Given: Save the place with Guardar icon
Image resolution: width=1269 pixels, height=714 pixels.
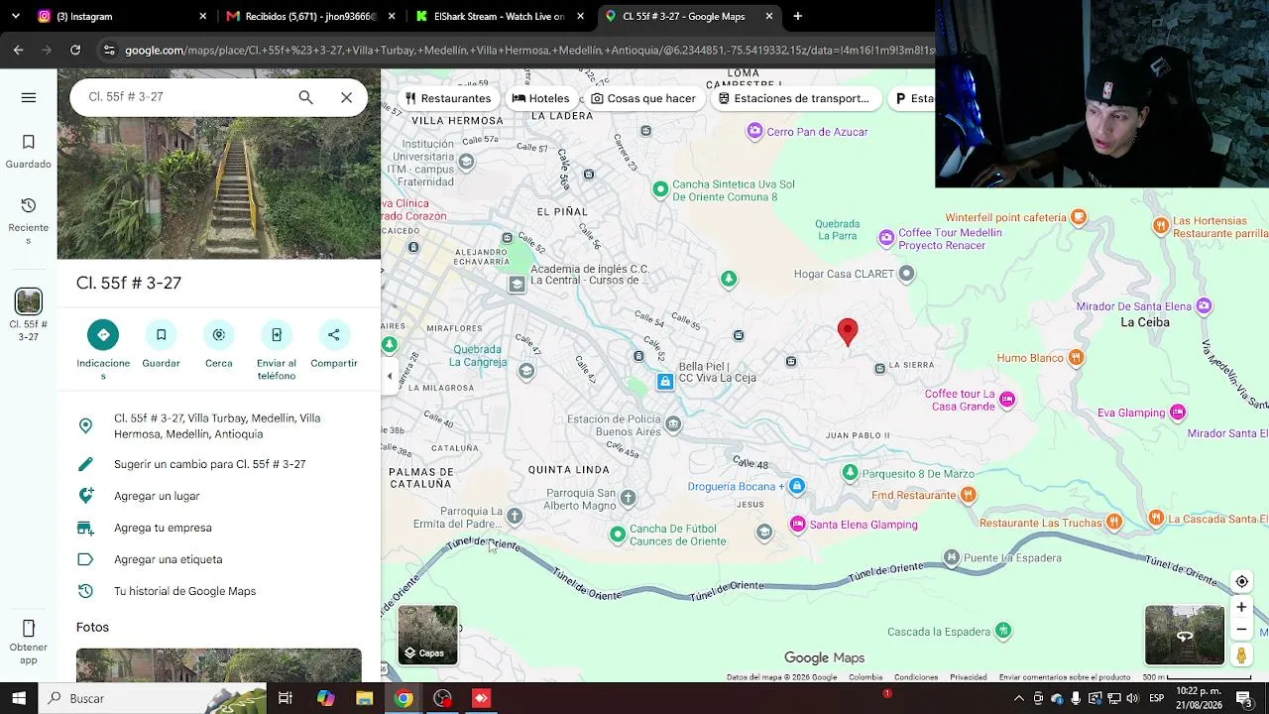Looking at the screenshot, I should pyautogui.click(x=161, y=335).
